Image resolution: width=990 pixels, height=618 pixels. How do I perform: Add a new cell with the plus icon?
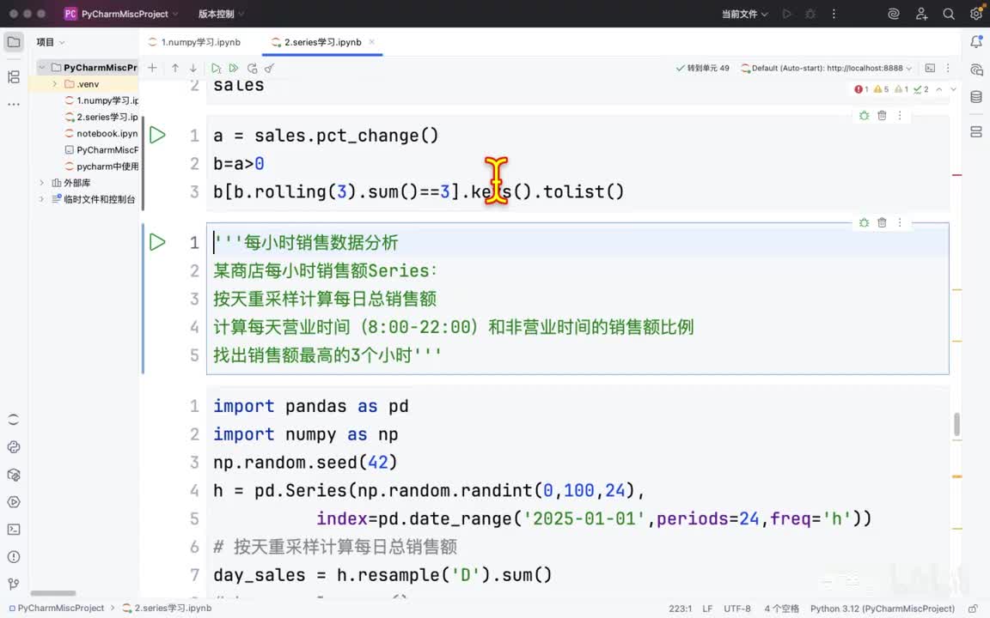152,68
